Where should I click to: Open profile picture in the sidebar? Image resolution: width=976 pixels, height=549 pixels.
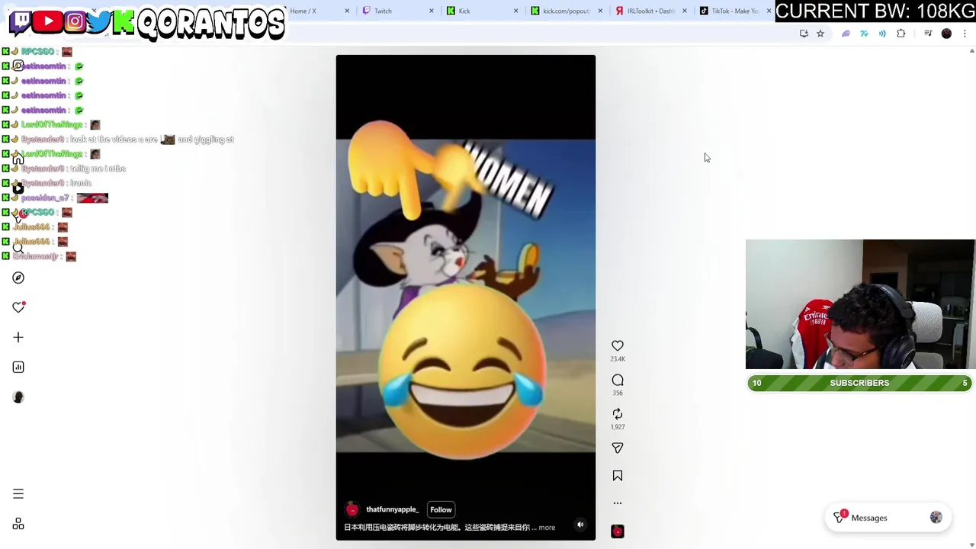(x=18, y=396)
